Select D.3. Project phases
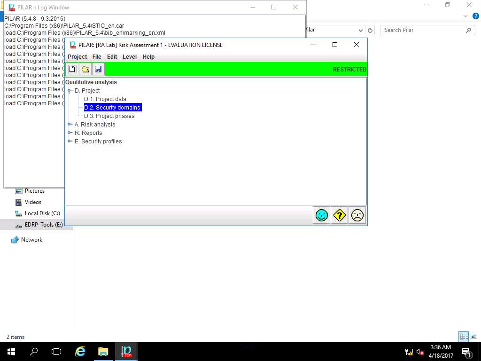The width and height of the screenshot is (481, 361). tap(109, 116)
